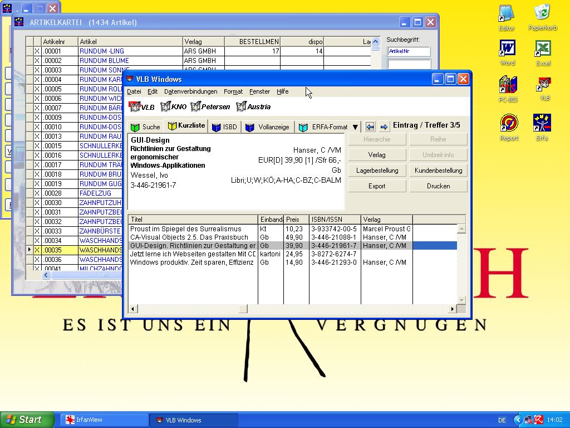Switch to the Vollanzeige tab

(268, 127)
